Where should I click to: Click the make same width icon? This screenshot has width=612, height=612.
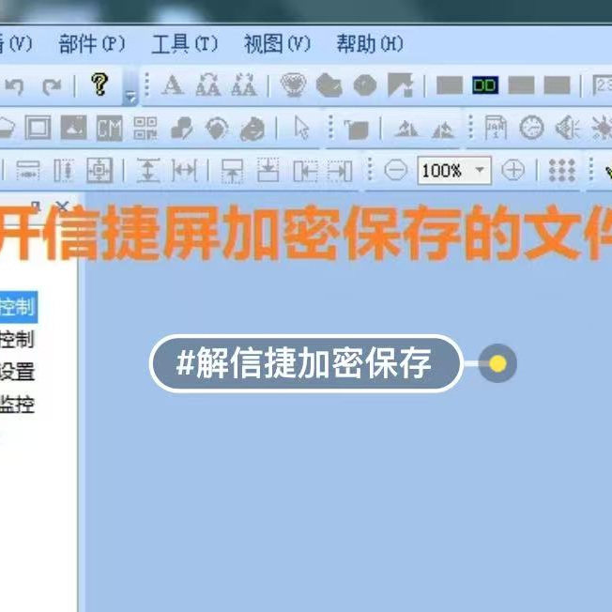click(28, 171)
